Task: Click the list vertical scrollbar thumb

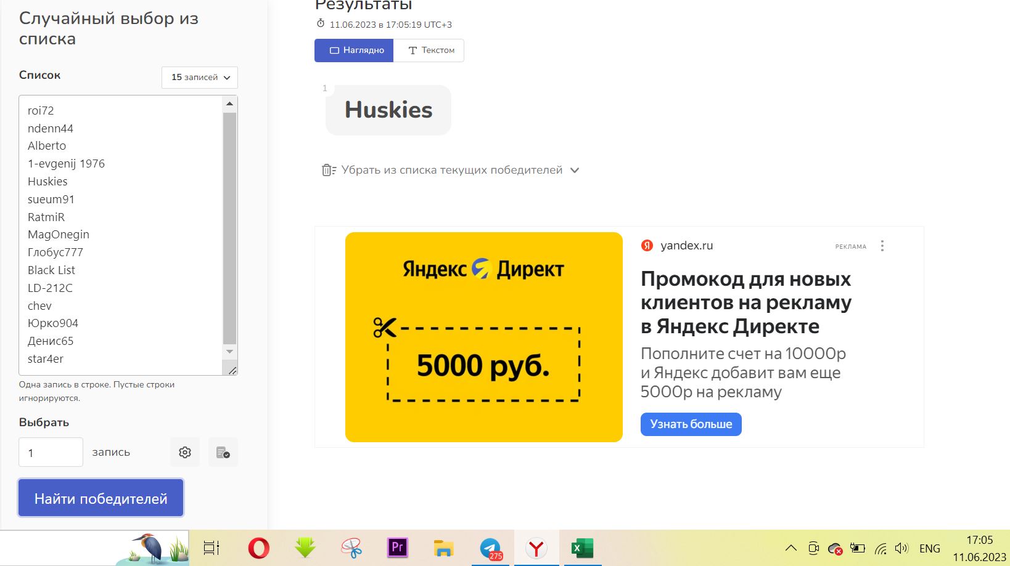Action: coord(229,228)
